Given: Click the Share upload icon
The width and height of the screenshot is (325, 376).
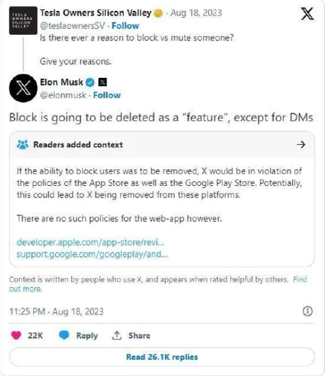Looking at the screenshot, I should 116,336.
